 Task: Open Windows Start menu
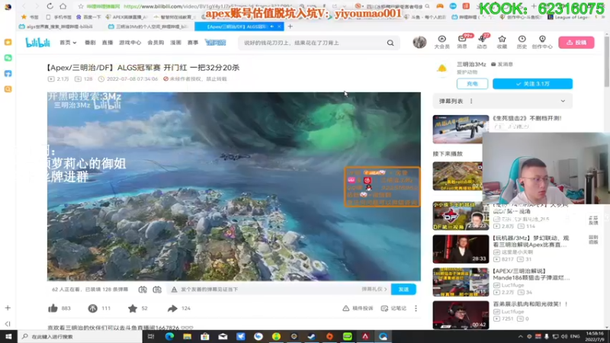point(8,336)
